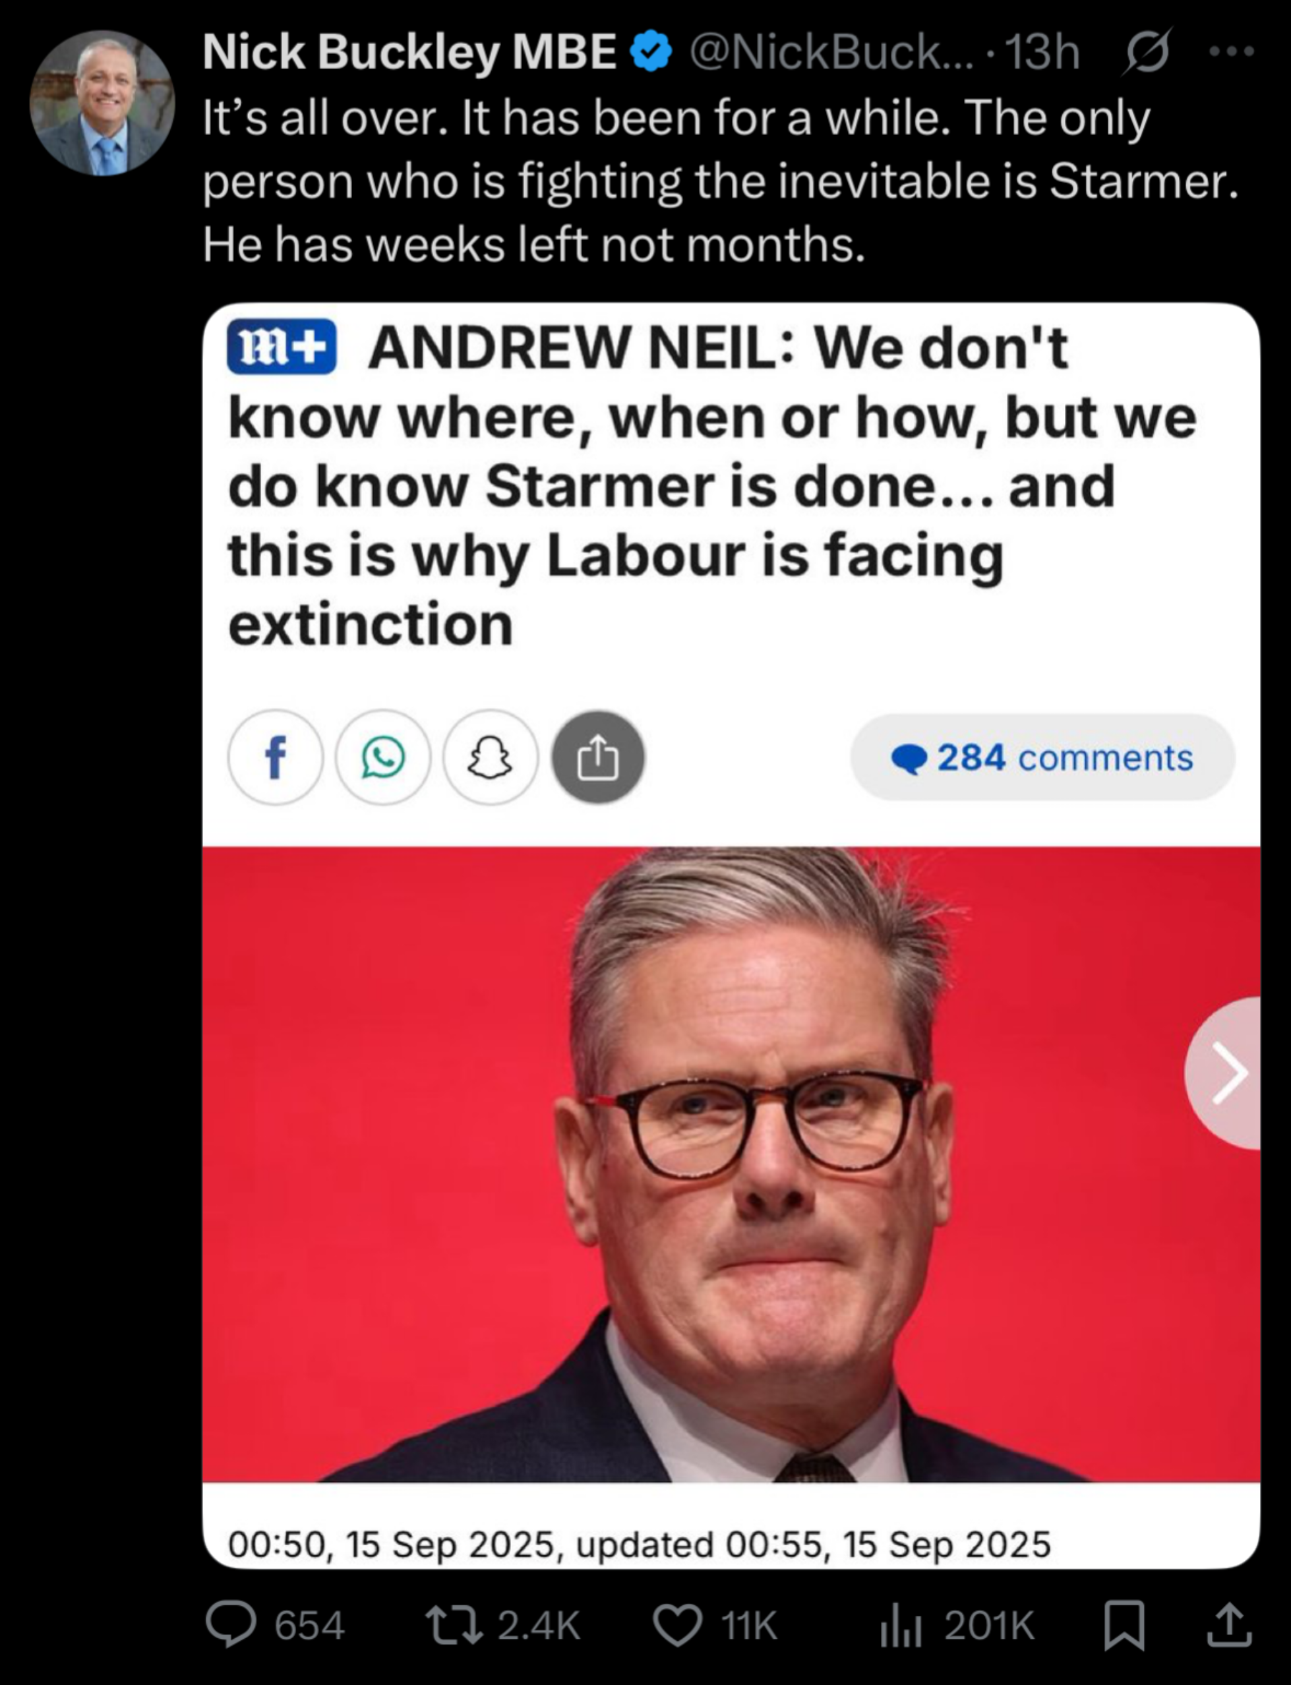This screenshot has height=1685, width=1291.
Task: Repost the tweet showing 2.4K reposts
Action: pyautogui.click(x=503, y=1625)
